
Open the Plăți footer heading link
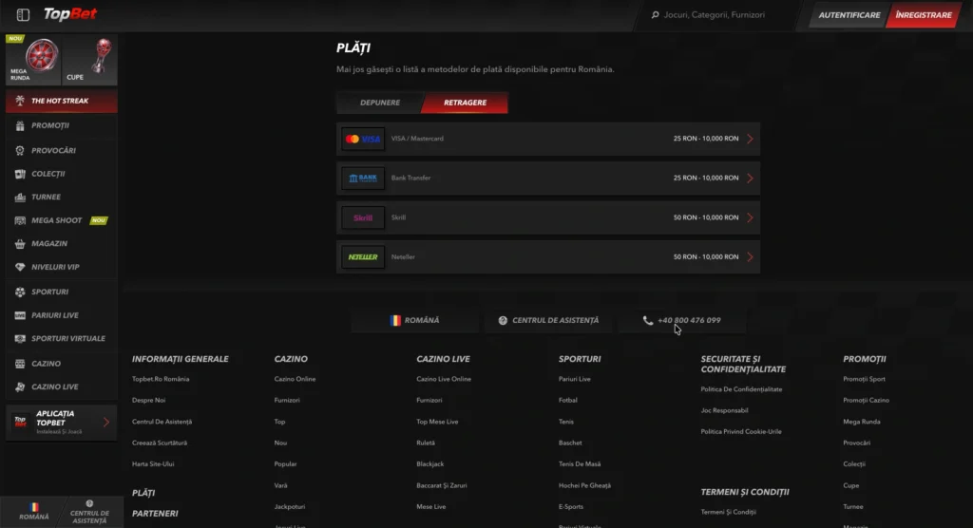pyautogui.click(x=143, y=493)
